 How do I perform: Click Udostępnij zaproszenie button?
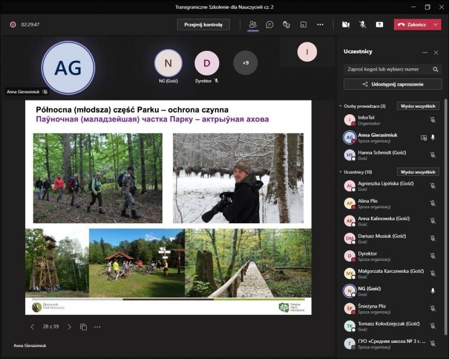tap(392, 84)
